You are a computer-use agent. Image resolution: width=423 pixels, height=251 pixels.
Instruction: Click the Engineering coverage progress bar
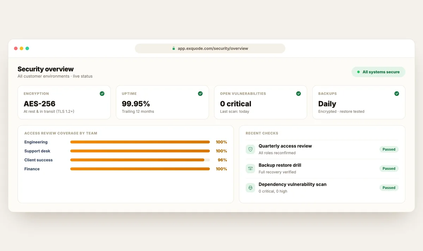(x=140, y=142)
